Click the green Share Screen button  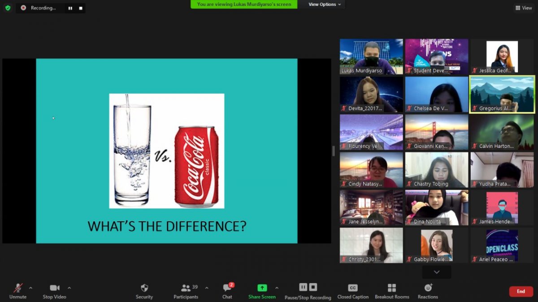(x=262, y=291)
